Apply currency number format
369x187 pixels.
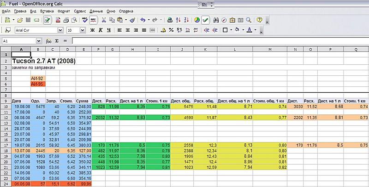tap(163, 30)
